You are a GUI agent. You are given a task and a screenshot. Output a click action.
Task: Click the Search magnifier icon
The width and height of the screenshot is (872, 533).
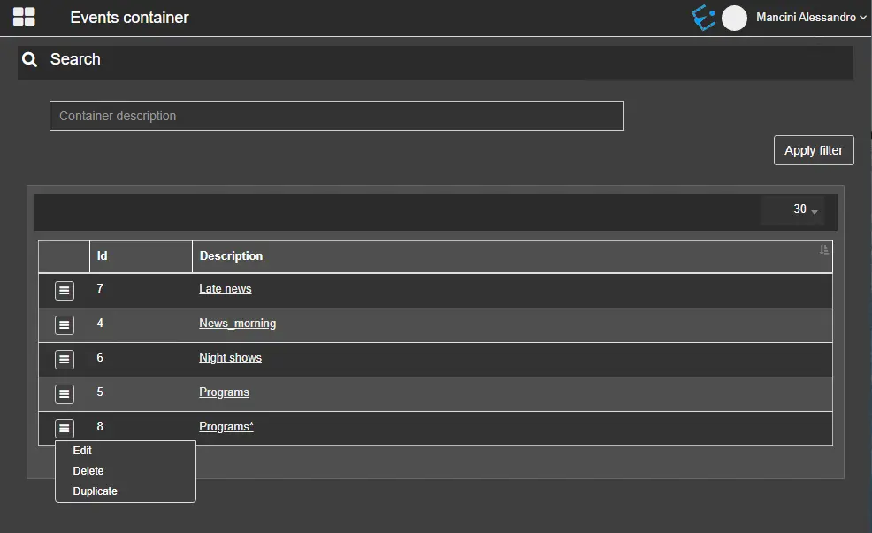(x=30, y=59)
